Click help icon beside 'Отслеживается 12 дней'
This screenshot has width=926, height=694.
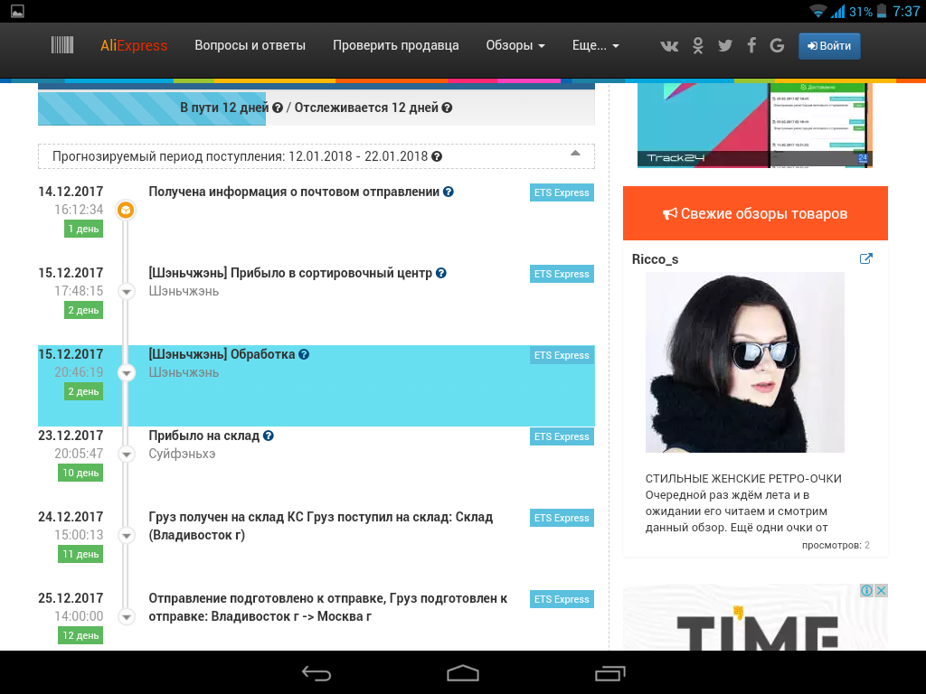click(447, 108)
